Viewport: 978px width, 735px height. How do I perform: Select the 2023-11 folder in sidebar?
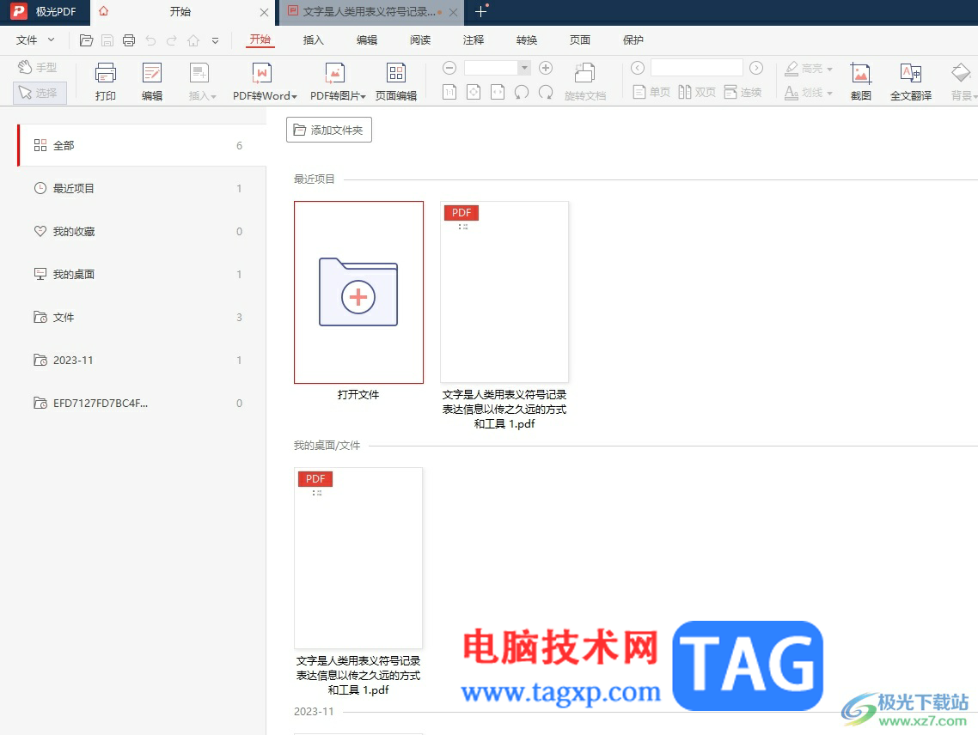[142, 361]
